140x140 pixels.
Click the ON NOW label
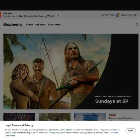pos(112,114)
